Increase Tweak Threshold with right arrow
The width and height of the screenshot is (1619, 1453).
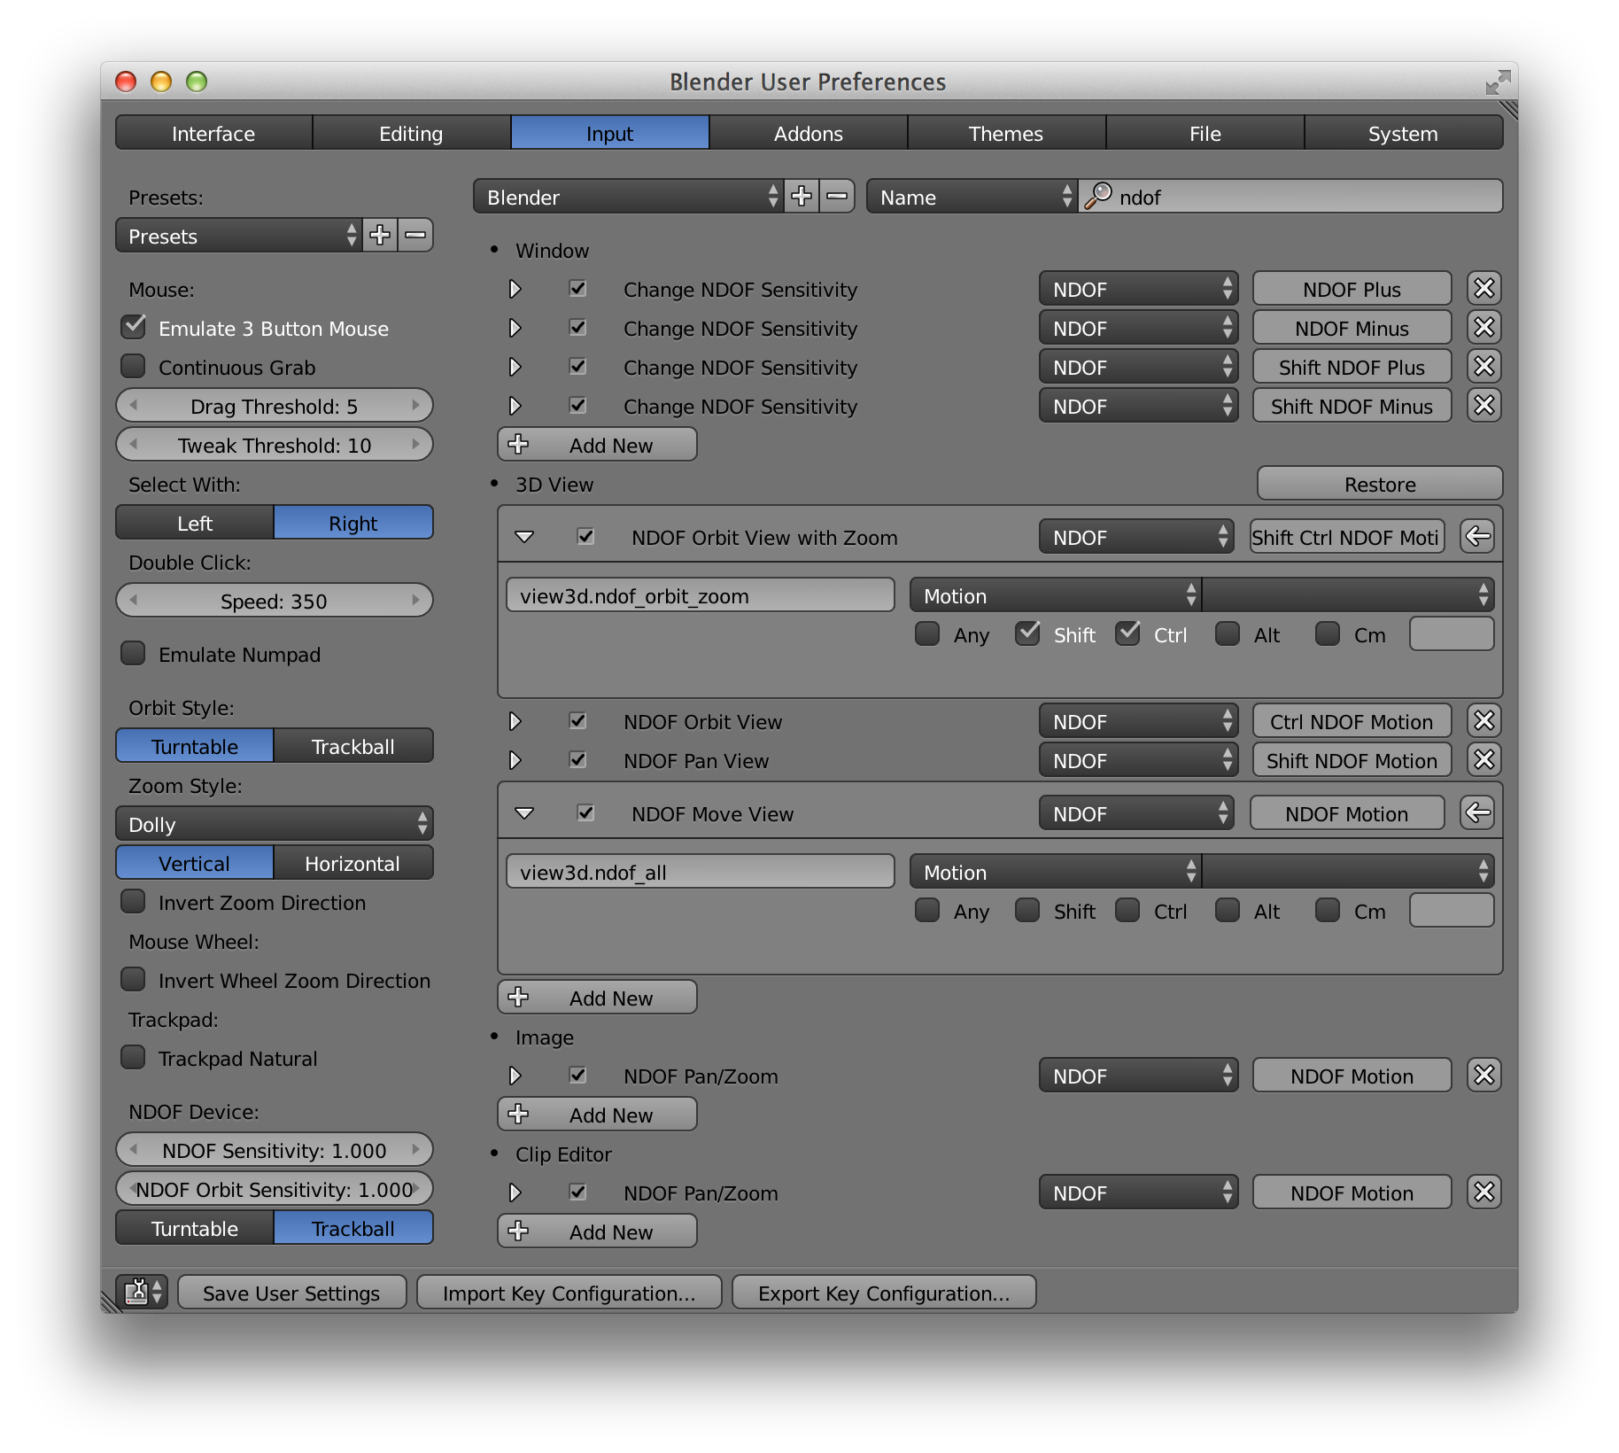(x=415, y=445)
